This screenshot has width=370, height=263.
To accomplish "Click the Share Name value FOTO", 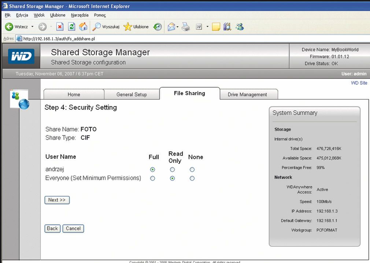I will pyautogui.click(x=89, y=129).
